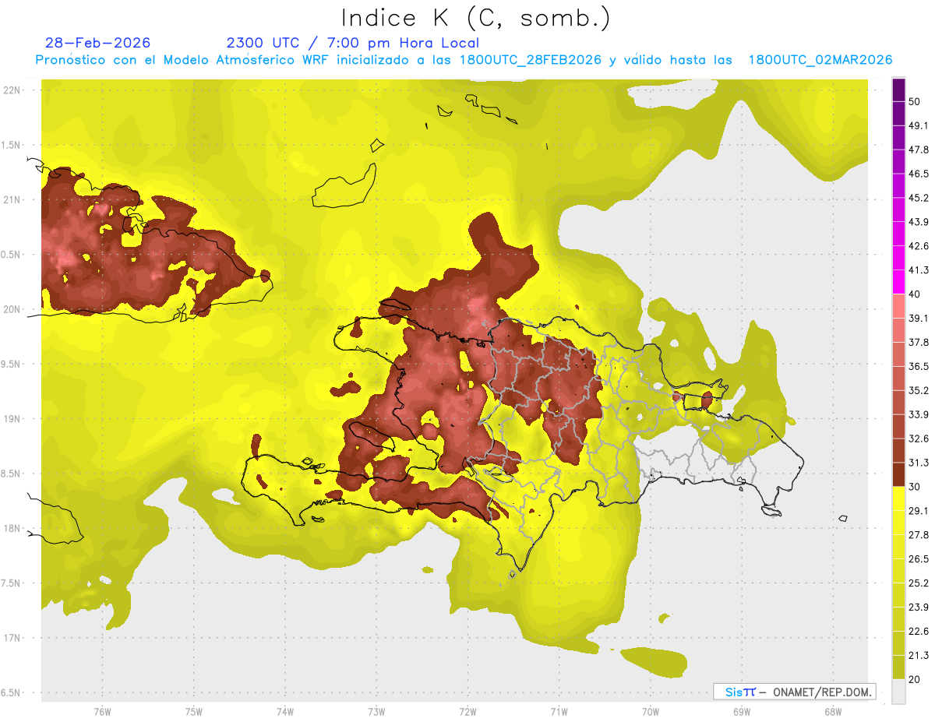The height and width of the screenshot is (722, 935).
Task: Click the '72W' longitude label
Action: pyautogui.click(x=468, y=712)
